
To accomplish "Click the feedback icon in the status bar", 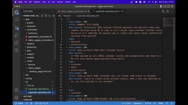I will tap(167, 103).
